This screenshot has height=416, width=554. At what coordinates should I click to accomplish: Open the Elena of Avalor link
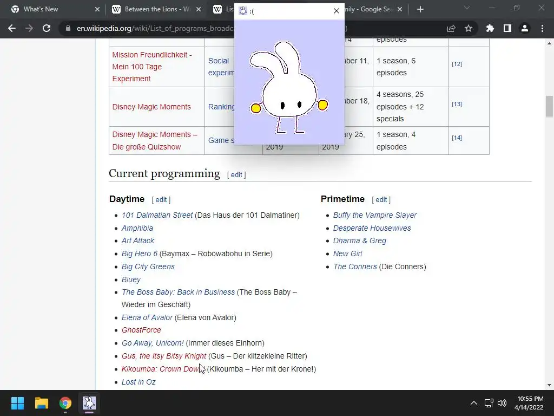pyautogui.click(x=147, y=317)
